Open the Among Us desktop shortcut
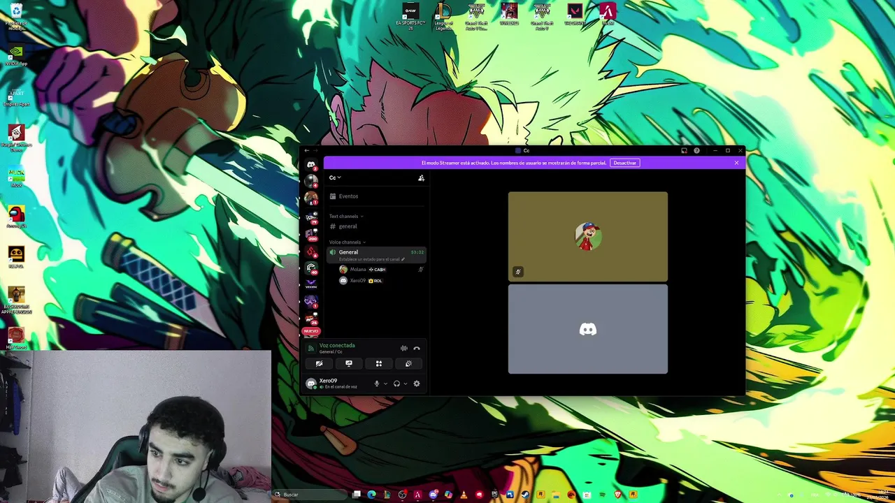The image size is (895, 503). (16, 217)
